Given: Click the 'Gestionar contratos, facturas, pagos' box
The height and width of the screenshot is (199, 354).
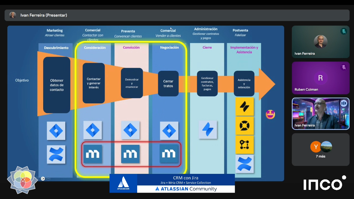Looking at the screenshot, I should tap(207, 83).
